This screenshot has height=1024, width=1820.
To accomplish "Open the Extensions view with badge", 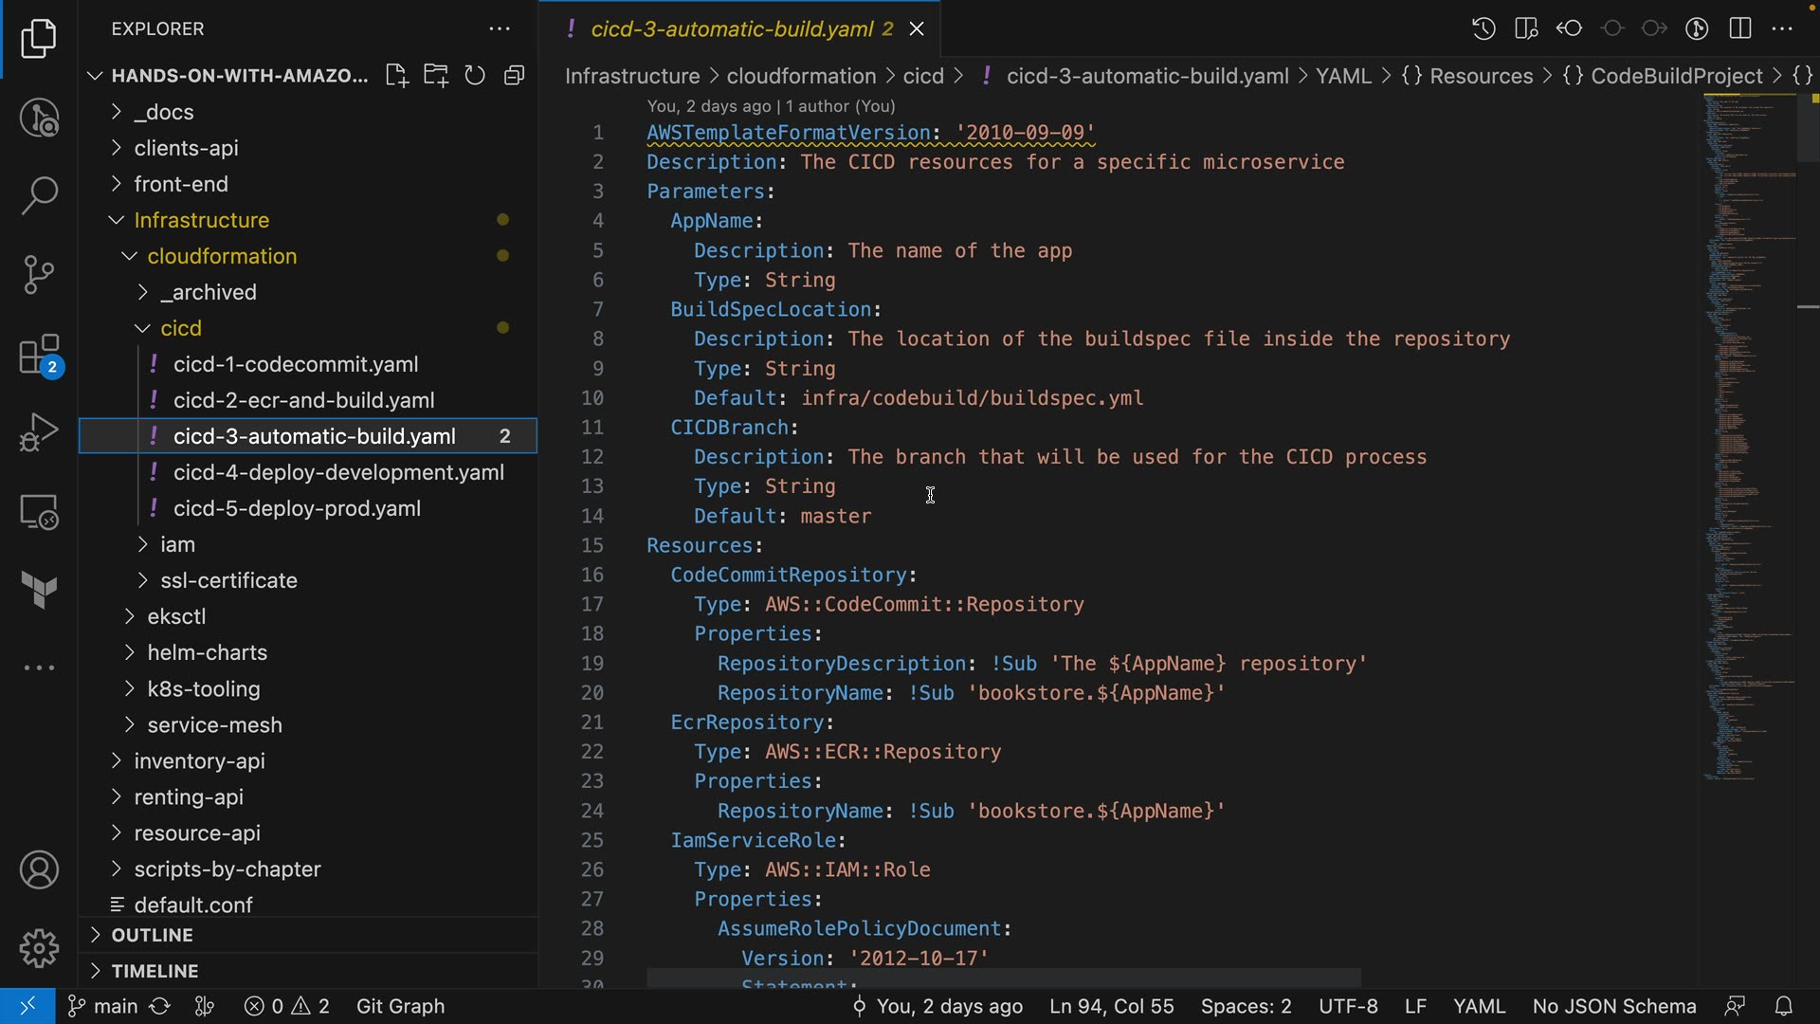I will [x=39, y=356].
